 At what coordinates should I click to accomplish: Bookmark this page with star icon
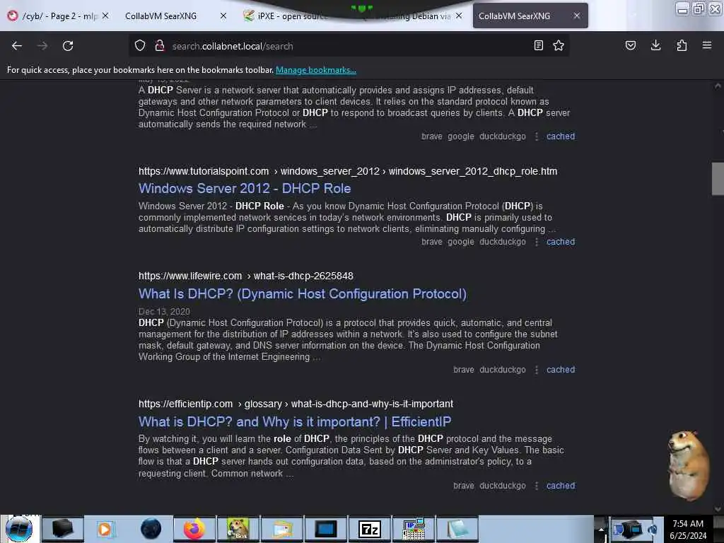pyautogui.click(x=559, y=45)
